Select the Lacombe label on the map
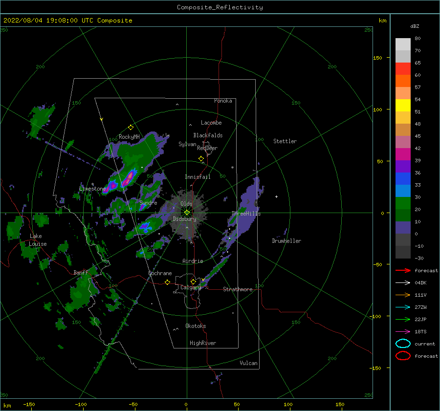The height and width of the screenshot is (411, 440). click(211, 123)
